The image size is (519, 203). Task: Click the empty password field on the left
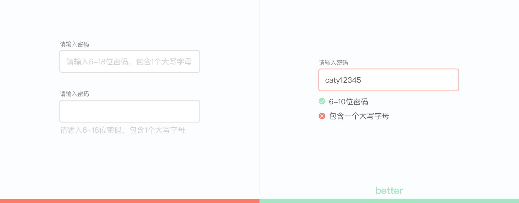pyautogui.click(x=129, y=111)
